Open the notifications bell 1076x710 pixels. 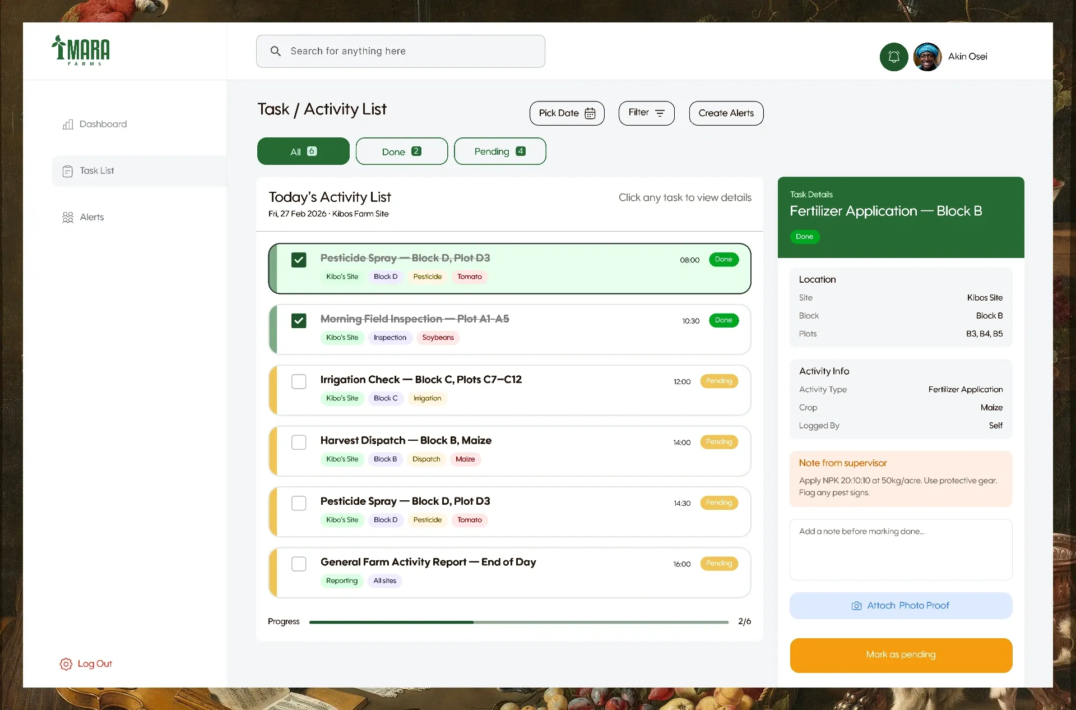coord(894,57)
